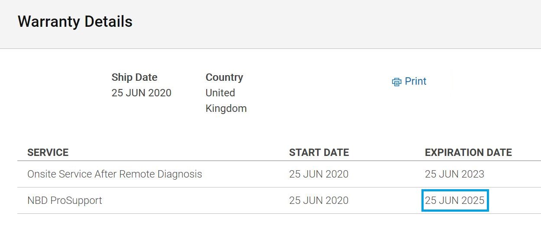Click the expiration date 25 JUN 2023
Image resolution: width=541 pixels, height=235 pixels.
click(x=454, y=174)
